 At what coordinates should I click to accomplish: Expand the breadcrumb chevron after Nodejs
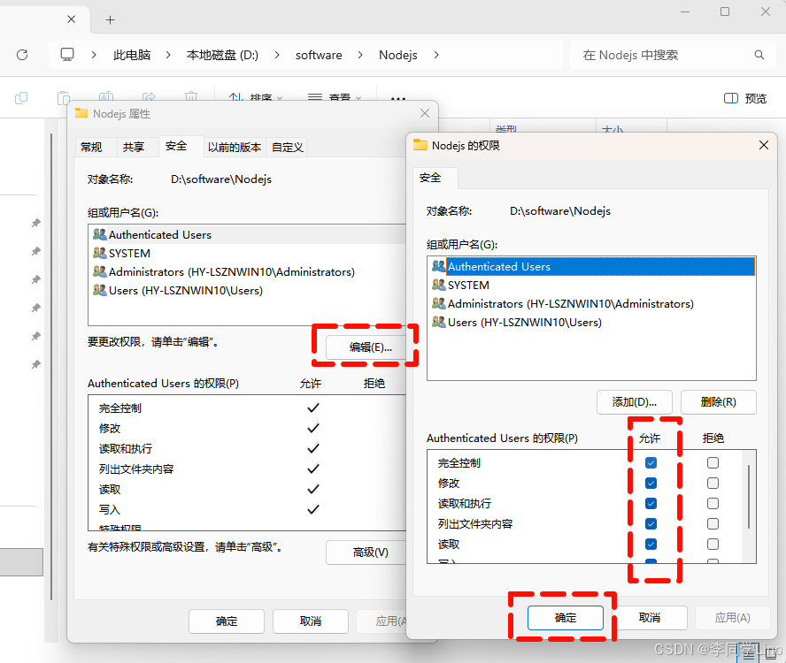tap(435, 54)
